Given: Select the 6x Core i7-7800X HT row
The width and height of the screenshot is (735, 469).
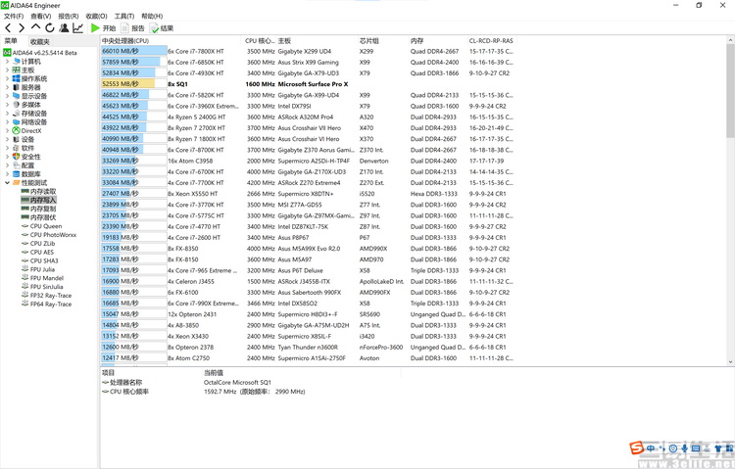Looking at the screenshot, I should coord(308,51).
